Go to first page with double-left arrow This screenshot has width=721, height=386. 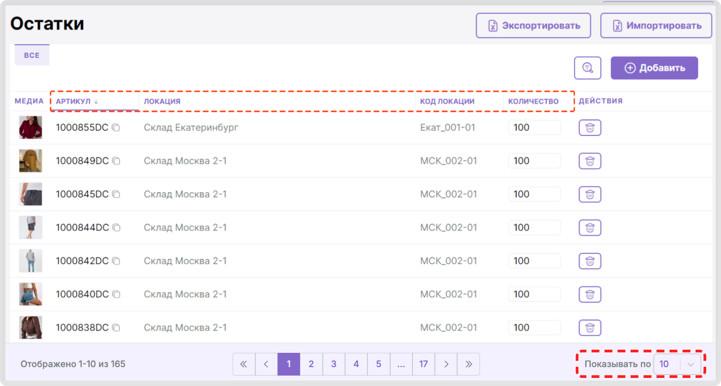244,364
